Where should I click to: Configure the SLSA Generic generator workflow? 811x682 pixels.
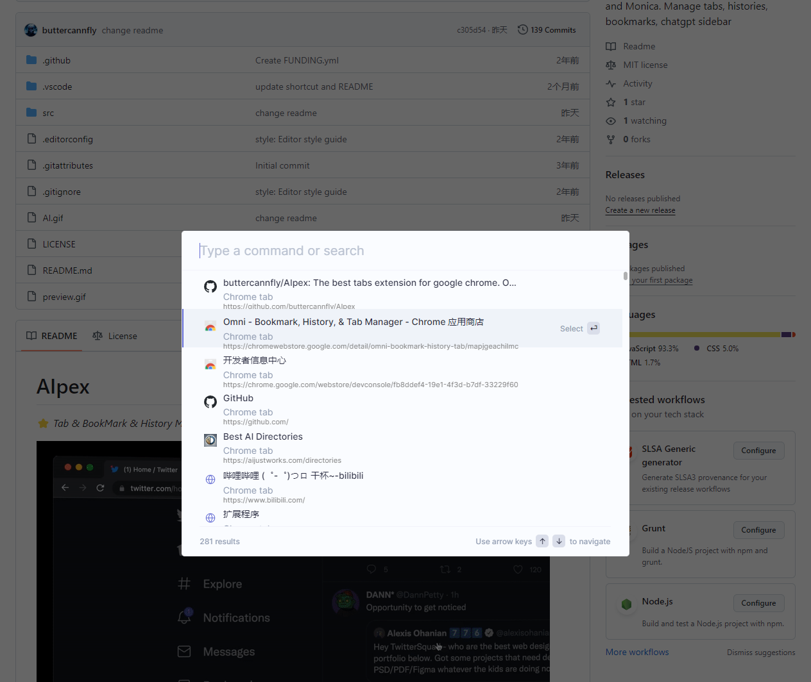758,451
